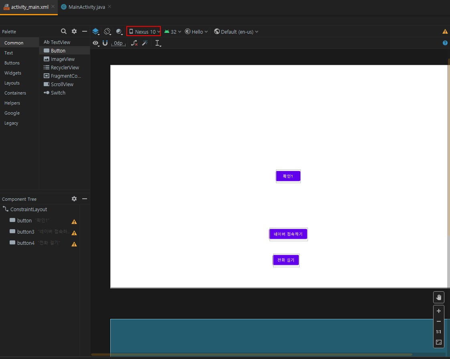
Task: Select the Widgets palette category
Action: click(20, 73)
